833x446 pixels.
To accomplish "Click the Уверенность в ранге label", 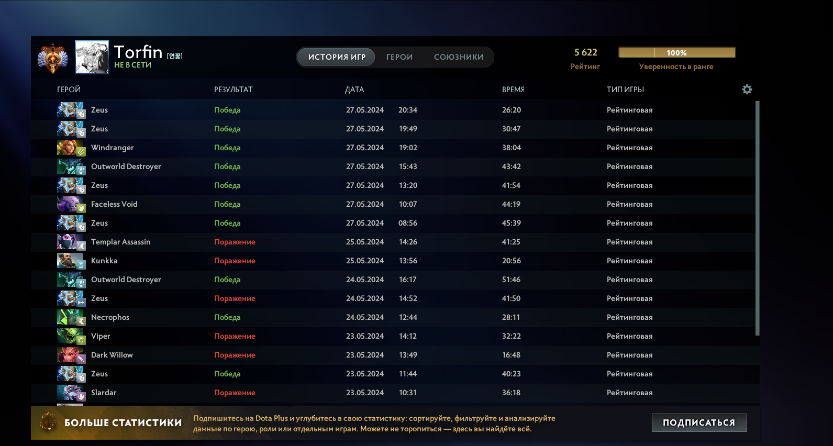I will [676, 66].
